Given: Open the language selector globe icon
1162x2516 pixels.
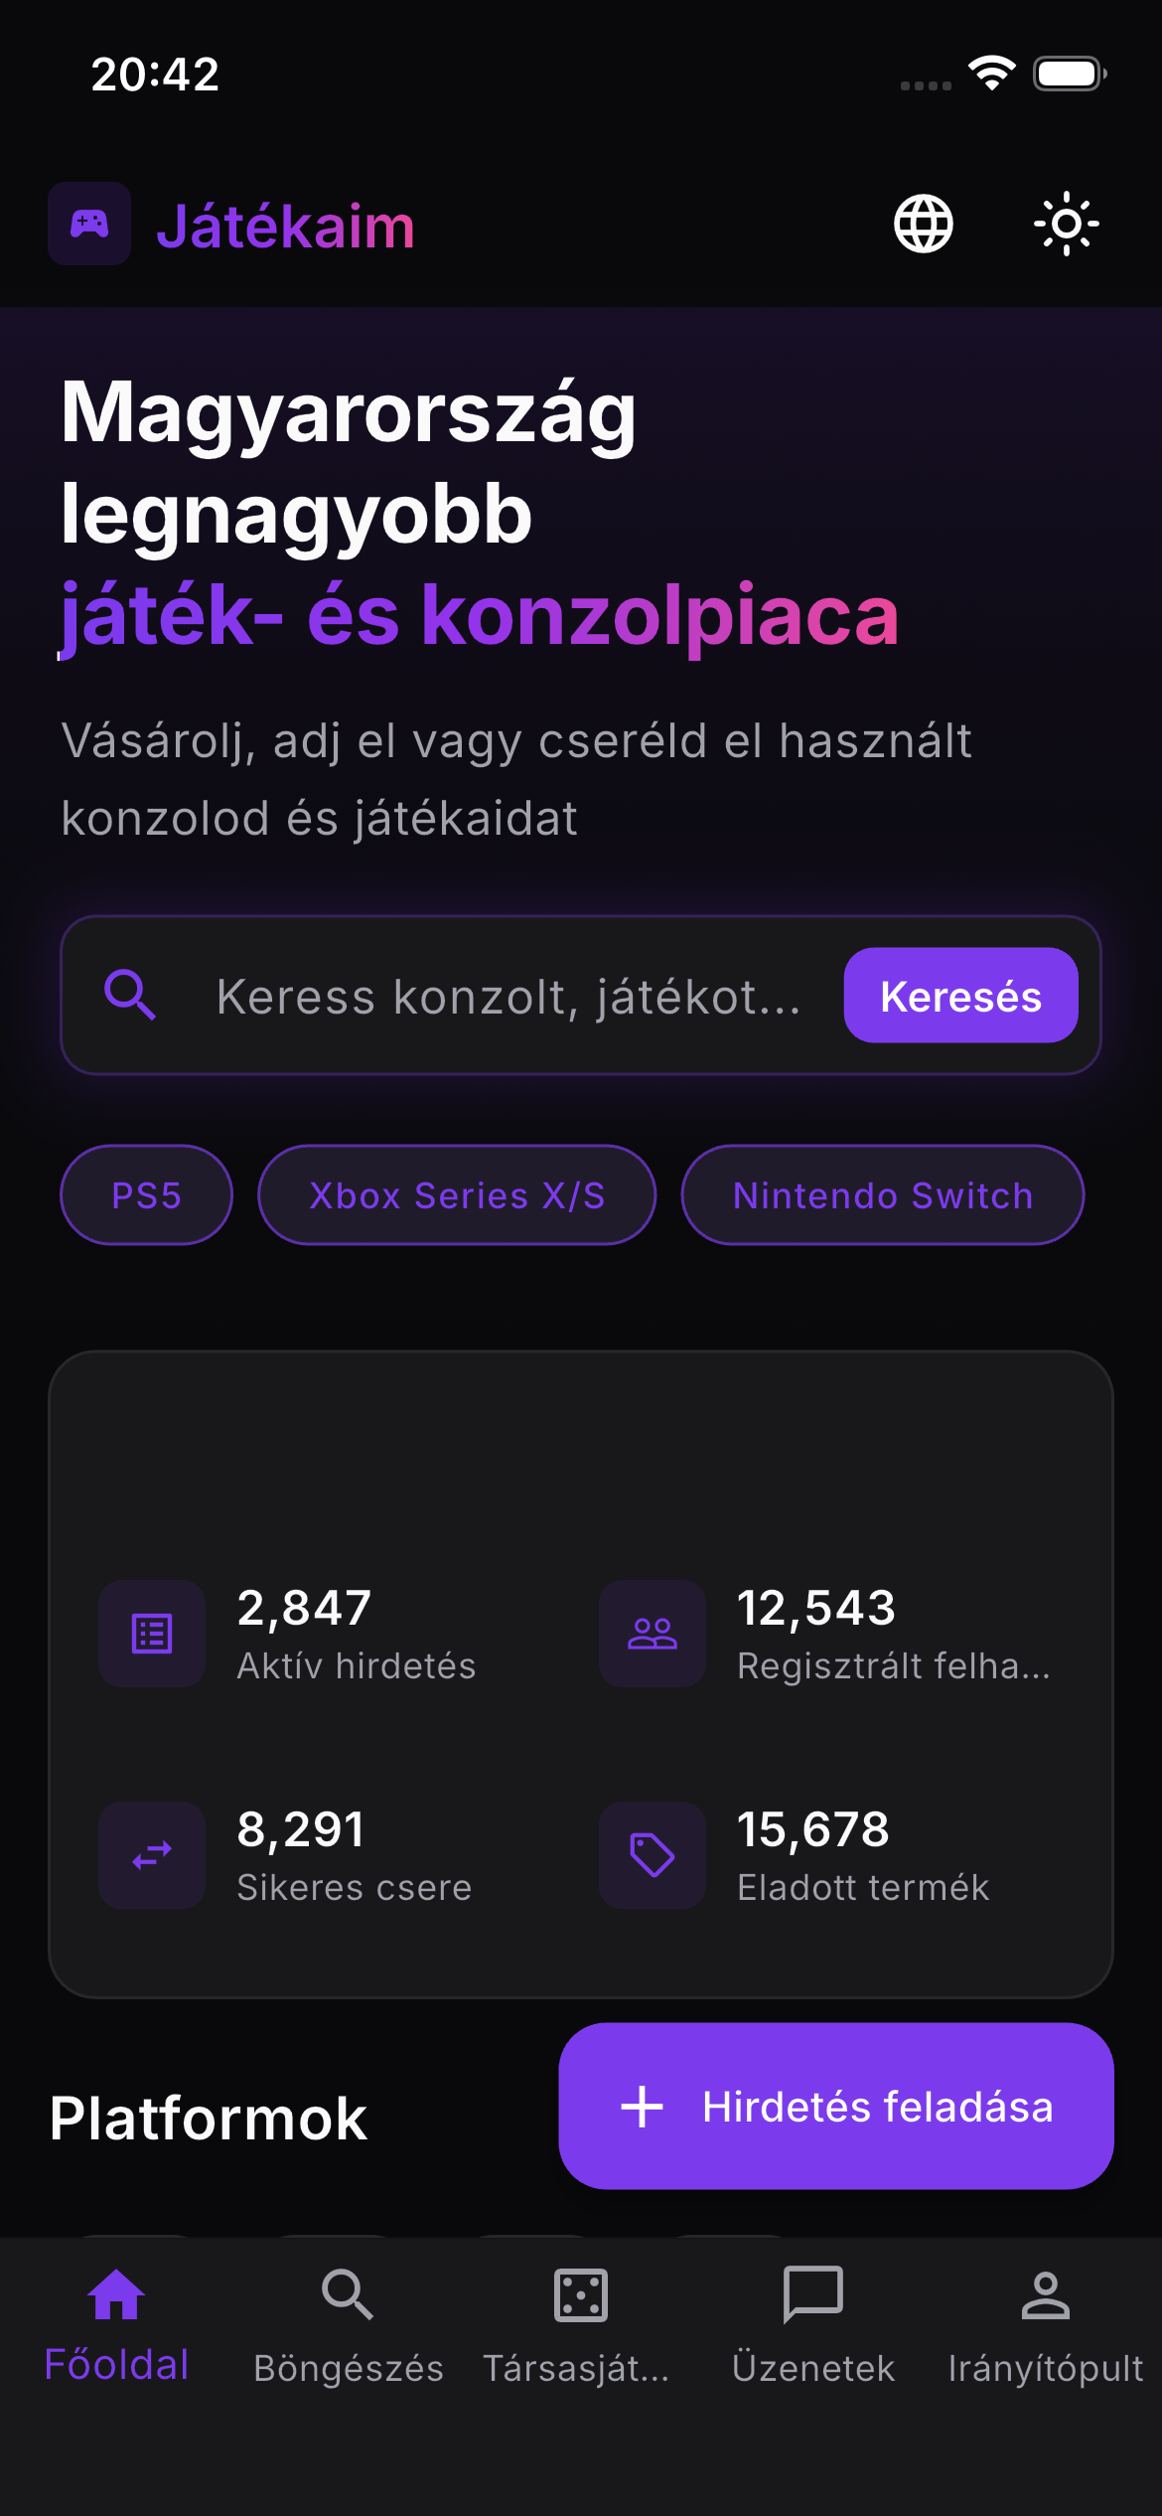Looking at the screenshot, I should (x=924, y=224).
